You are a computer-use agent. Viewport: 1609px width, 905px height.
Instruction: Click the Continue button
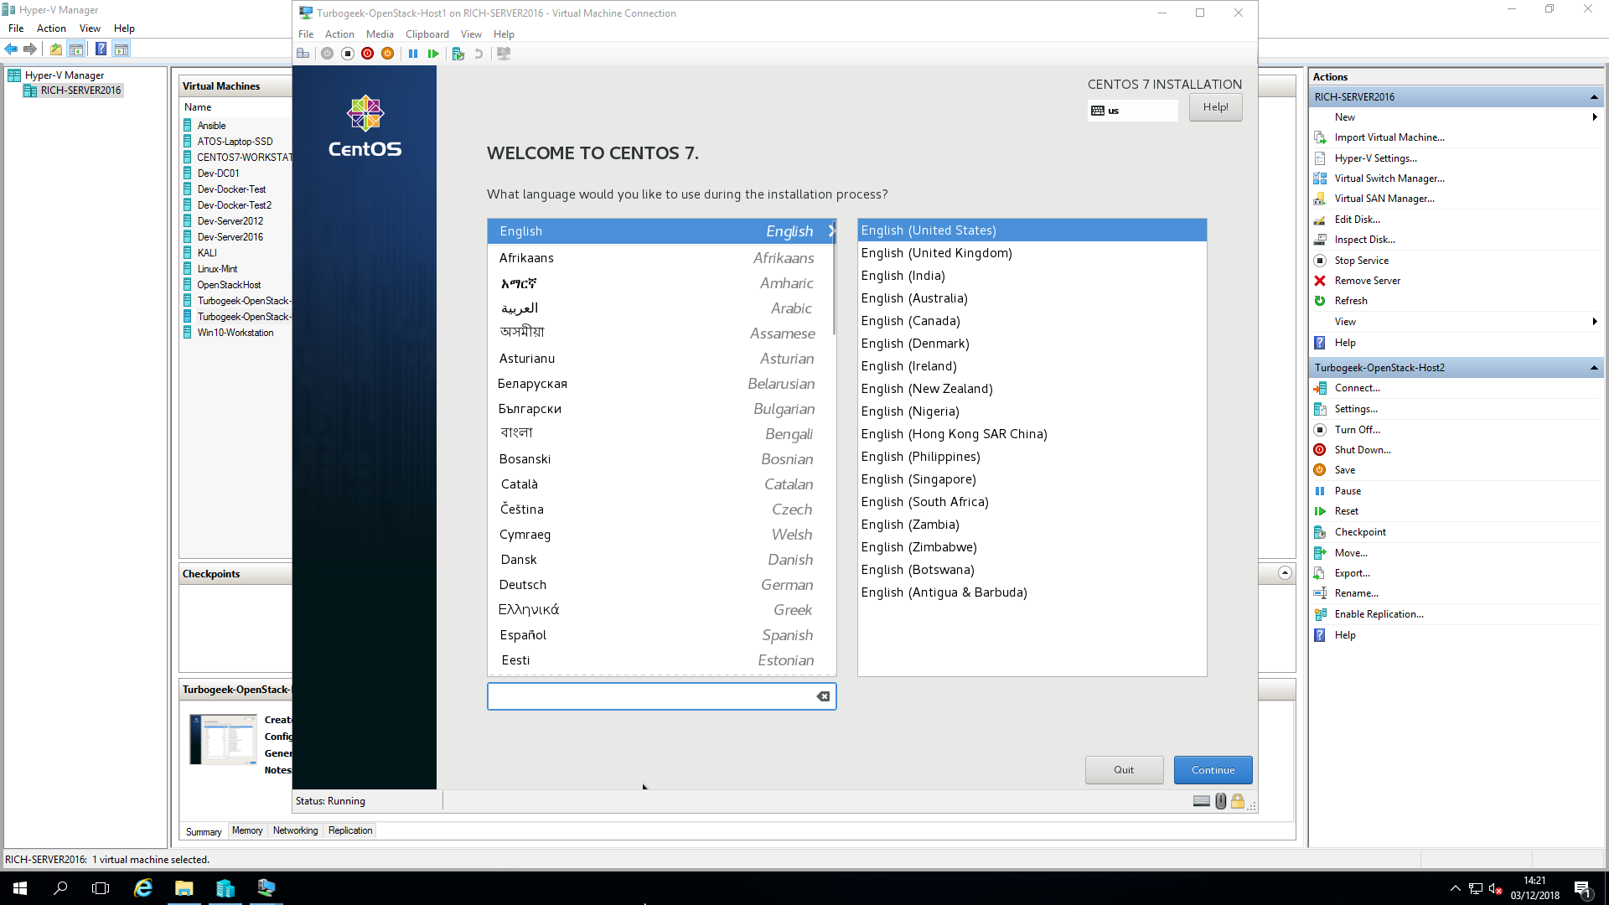point(1213,770)
